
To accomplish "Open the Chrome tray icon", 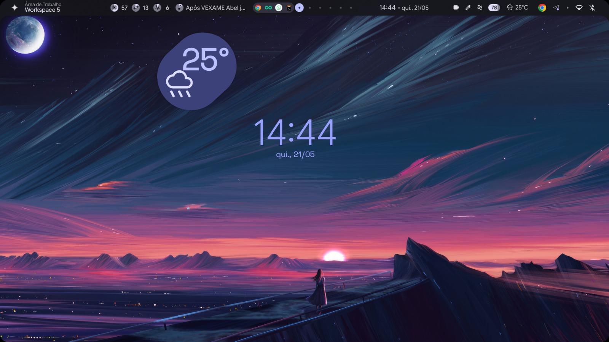I will 542,8.
